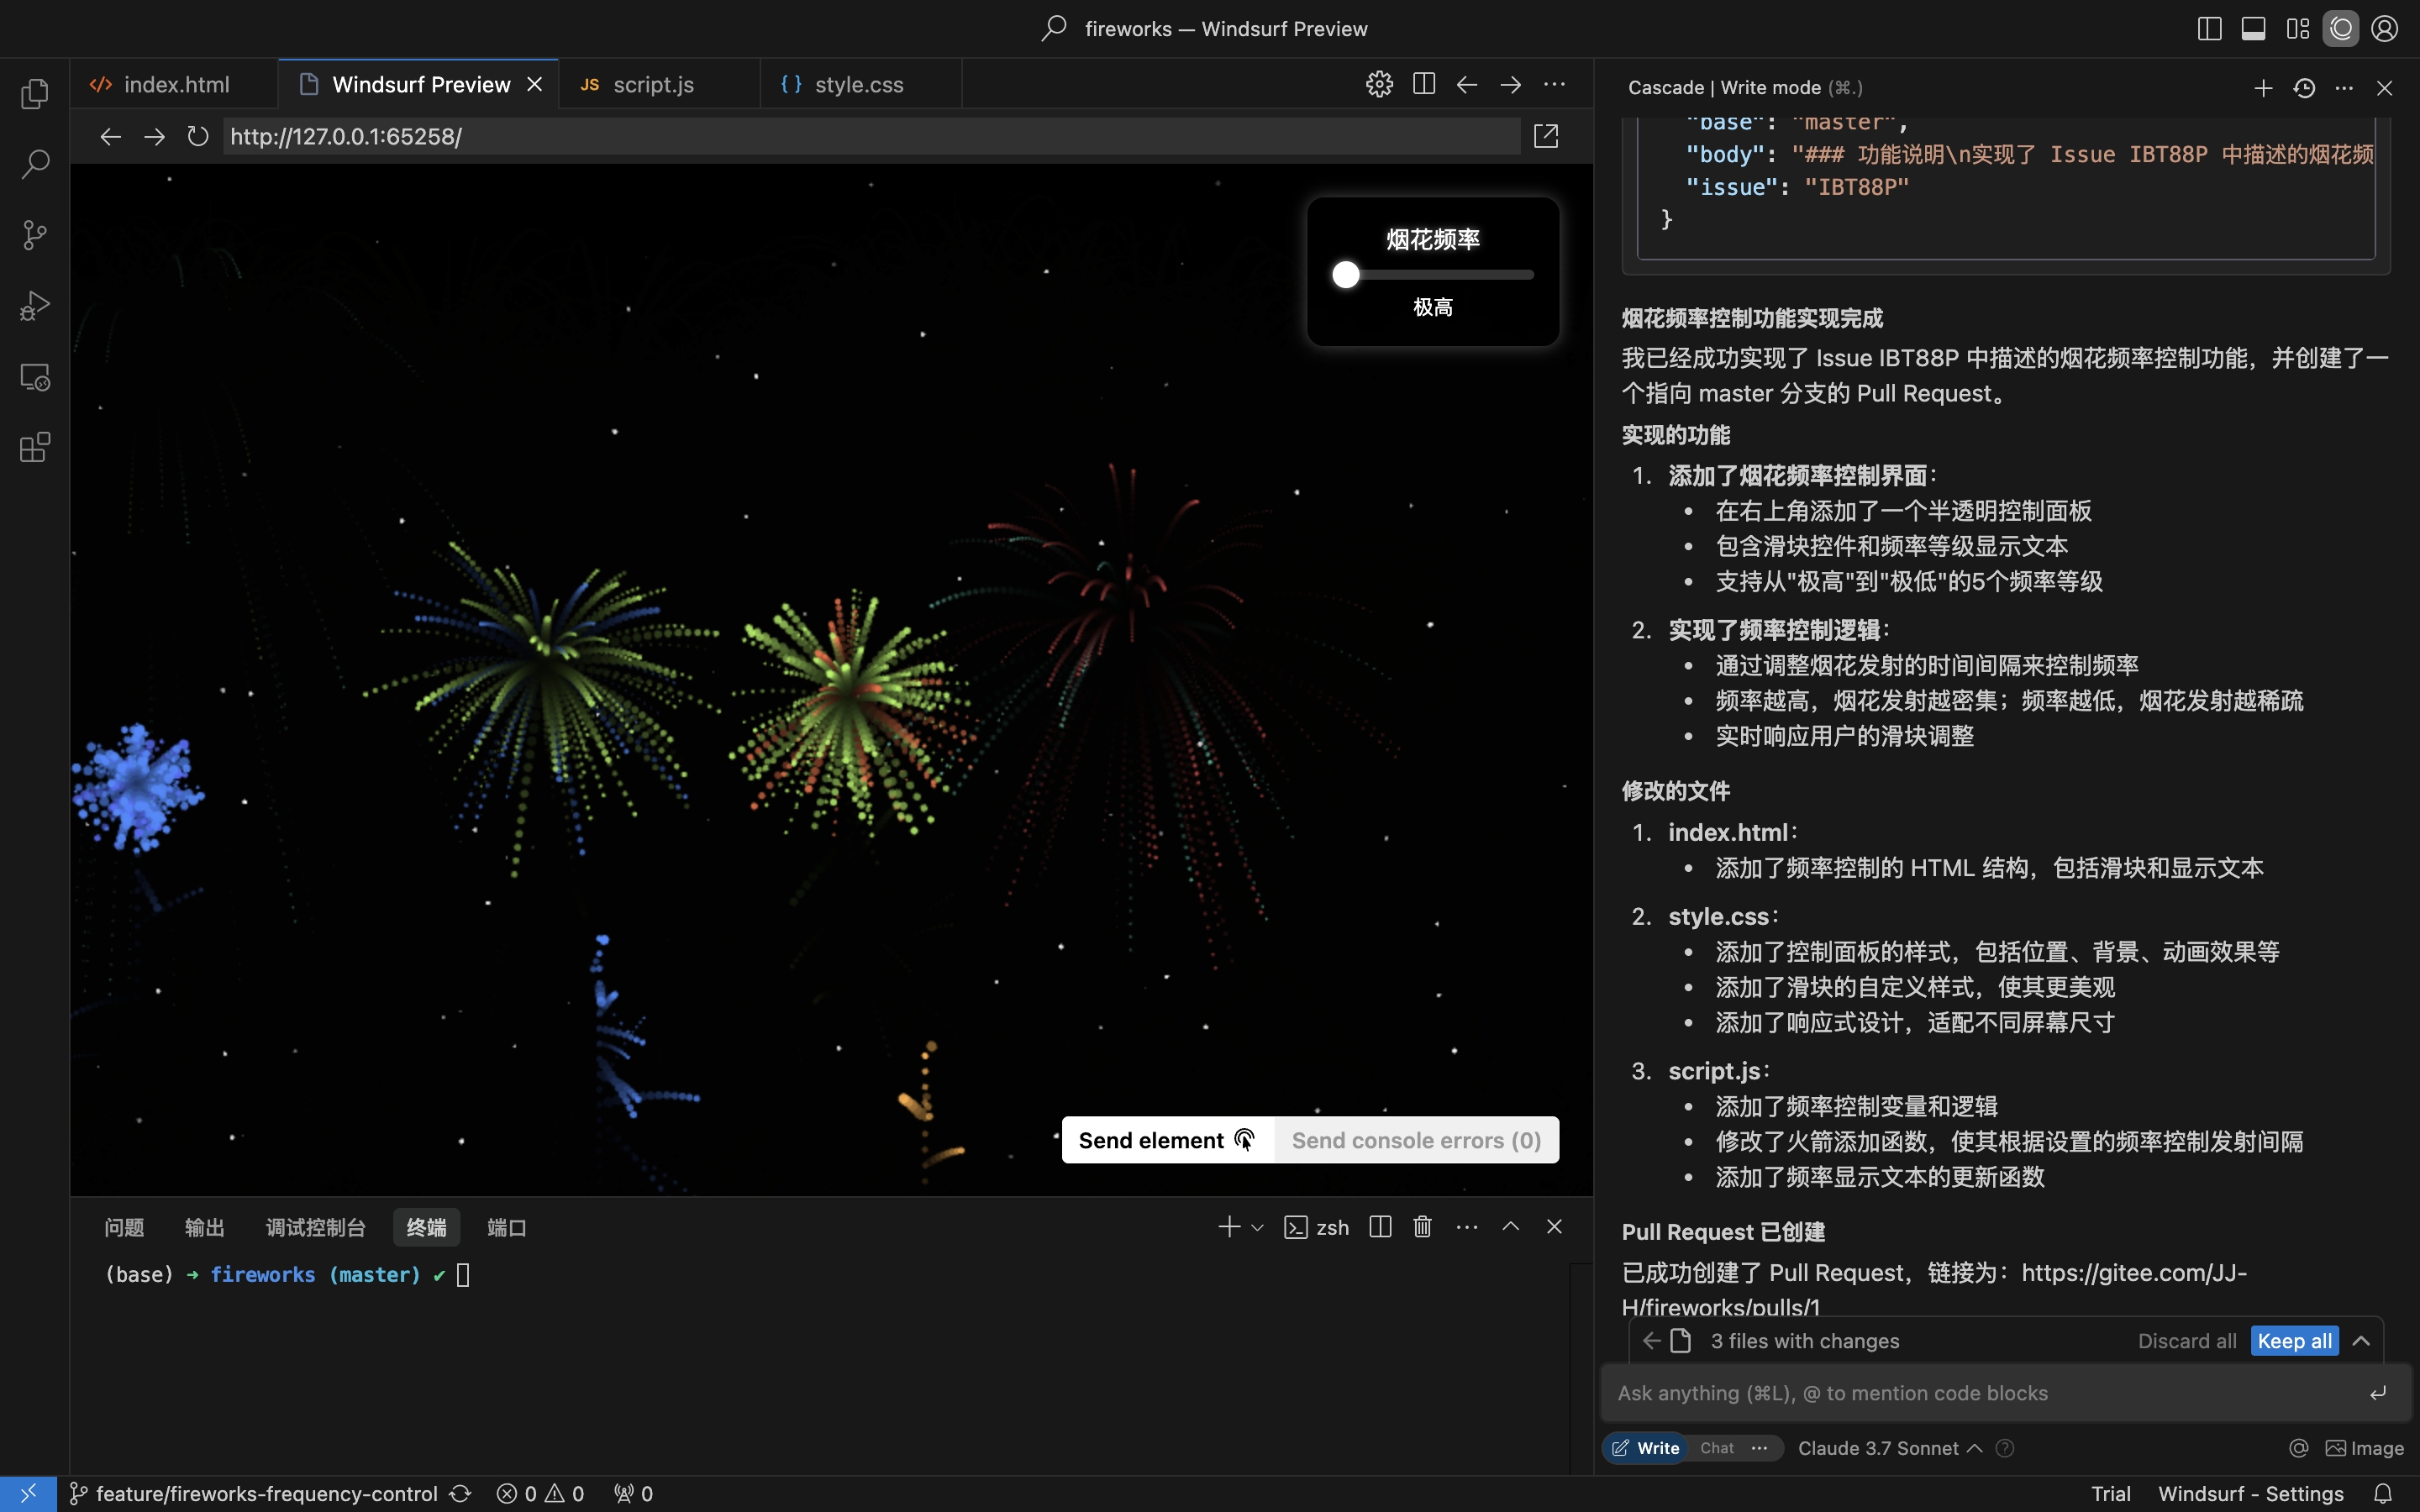Open preview in external browser

point(1545,136)
